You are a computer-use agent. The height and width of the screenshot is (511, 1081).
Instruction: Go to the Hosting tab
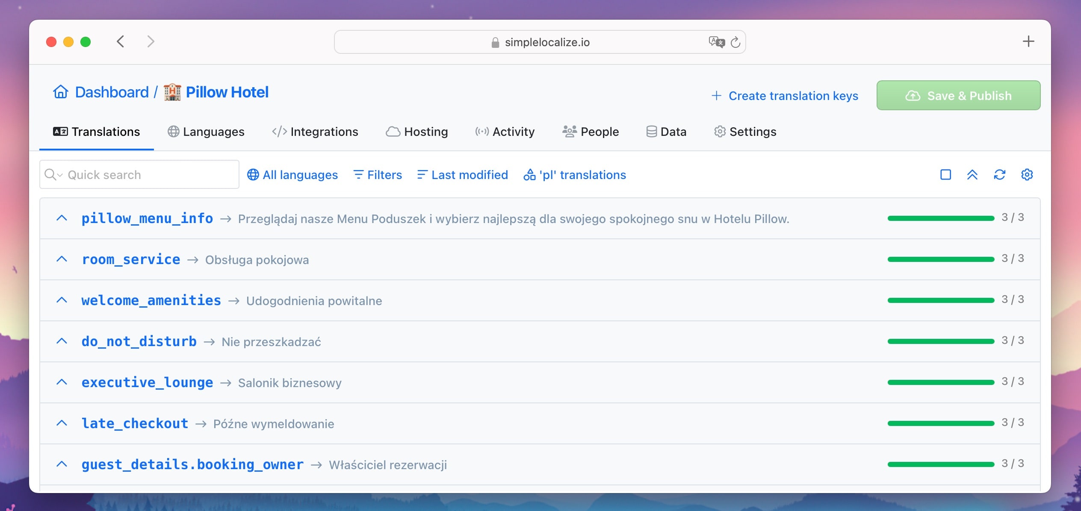tap(417, 132)
